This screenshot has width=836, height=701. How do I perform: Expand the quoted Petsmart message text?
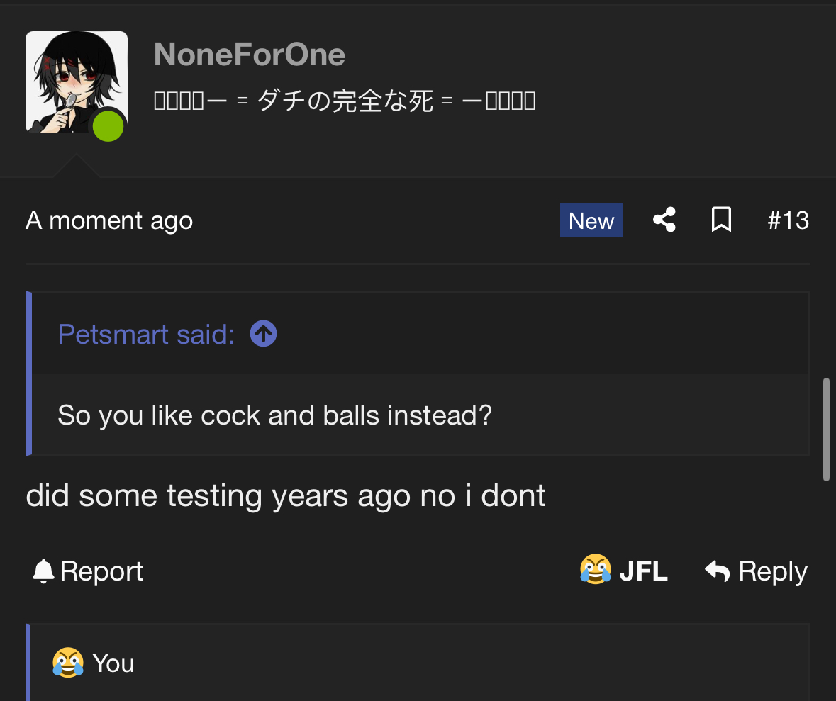[x=274, y=415]
